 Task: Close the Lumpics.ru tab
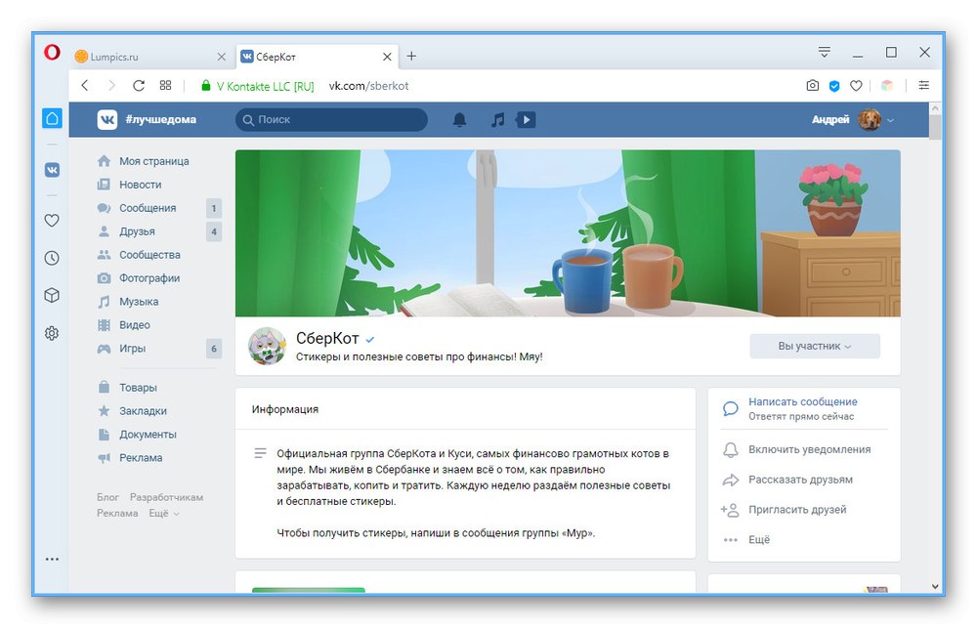point(221,57)
